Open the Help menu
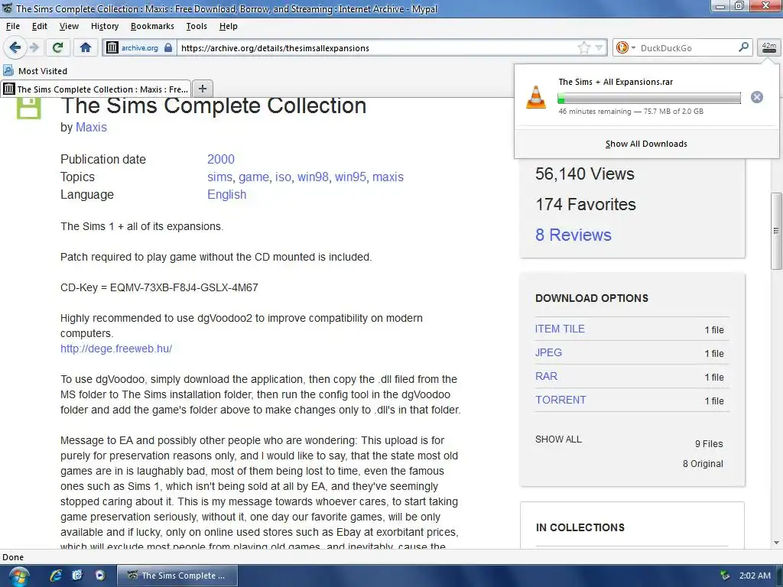Image resolution: width=783 pixels, height=587 pixels. pos(228,26)
